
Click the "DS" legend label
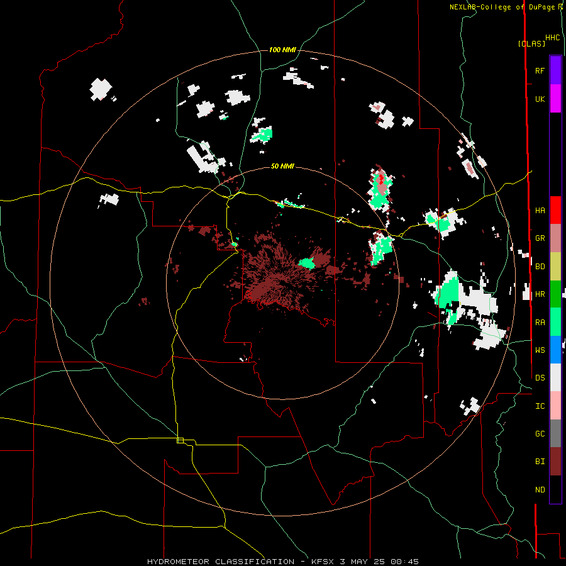pos(540,378)
